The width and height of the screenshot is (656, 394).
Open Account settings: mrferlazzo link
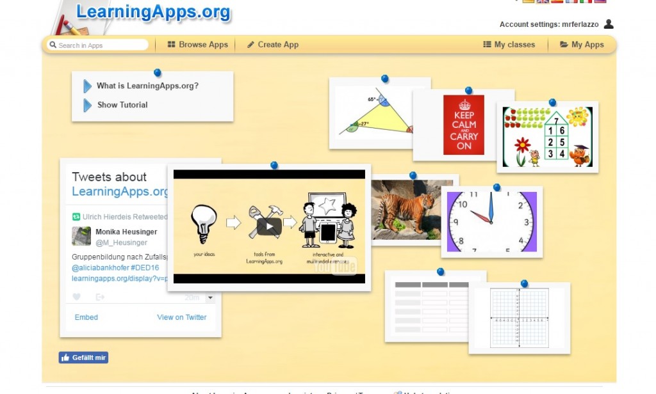[x=549, y=24]
